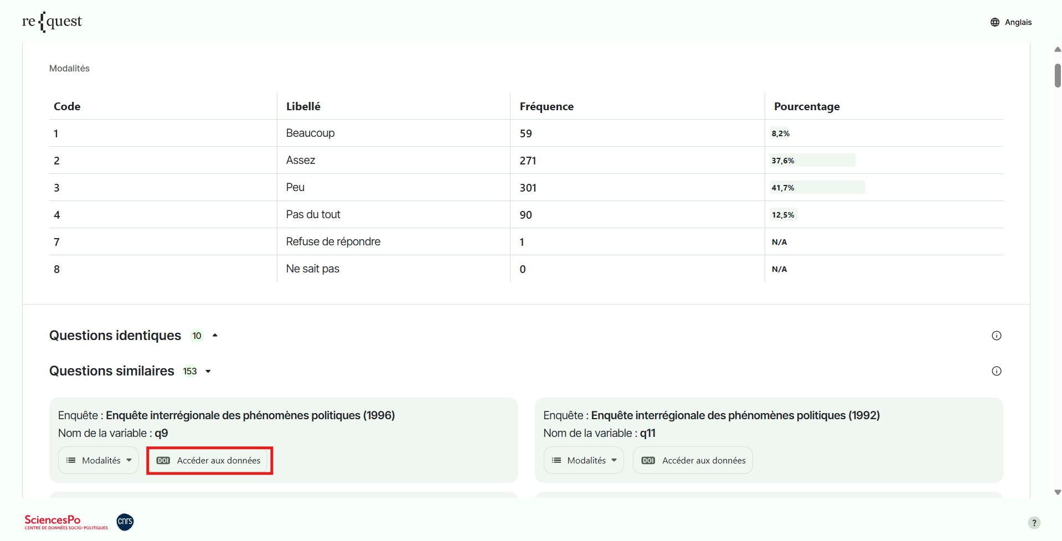
Task: Click DOI icon in 1992 survey card
Action: coord(648,461)
